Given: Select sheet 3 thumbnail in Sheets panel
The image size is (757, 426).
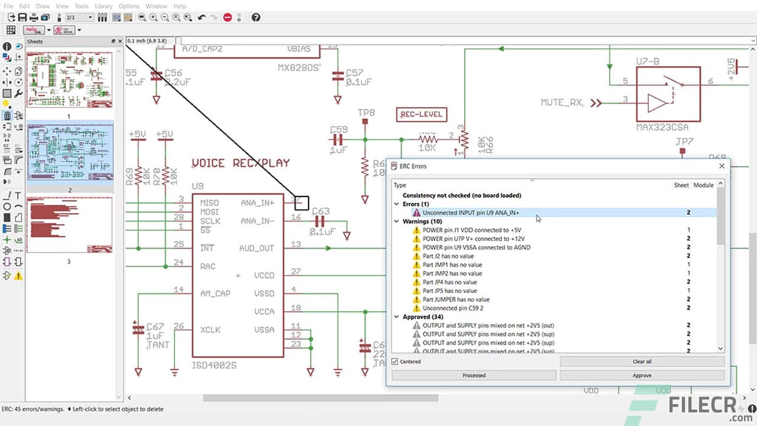Looking at the screenshot, I should (70, 225).
